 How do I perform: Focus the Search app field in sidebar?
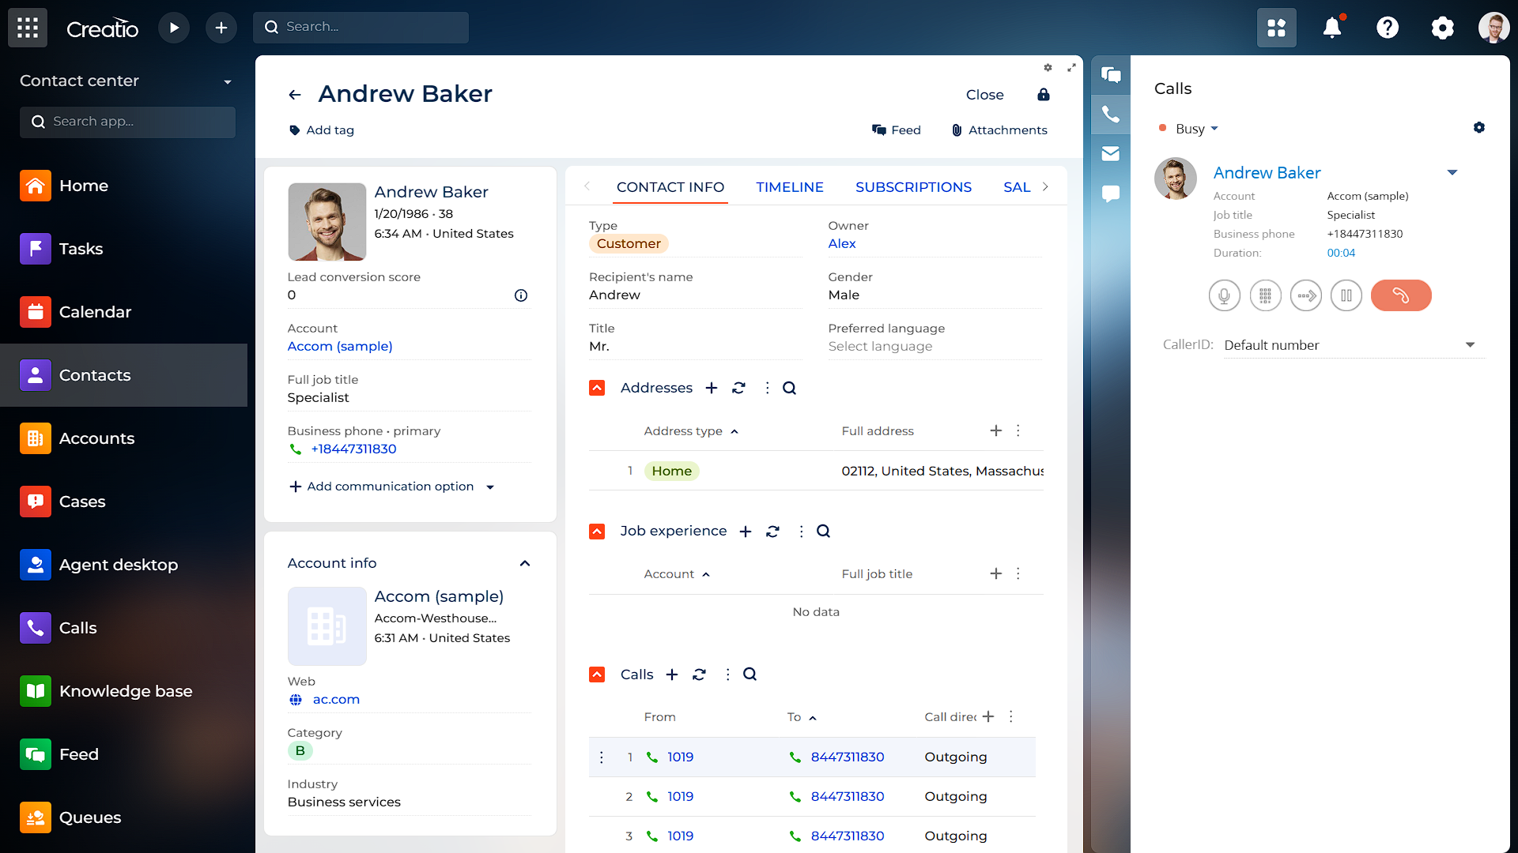coord(127,122)
